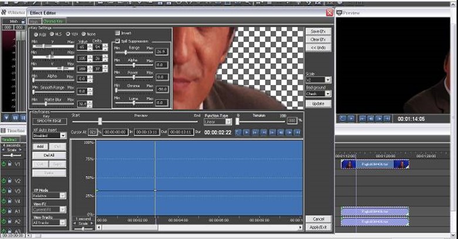Open the KF Auto Insert dropdown
The height and width of the screenshot is (239, 458).
(x=63, y=135)
